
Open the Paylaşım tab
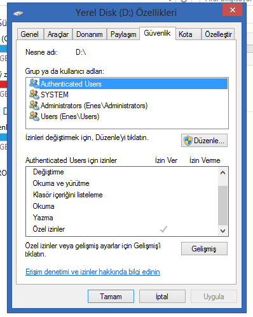coord(123,34)
